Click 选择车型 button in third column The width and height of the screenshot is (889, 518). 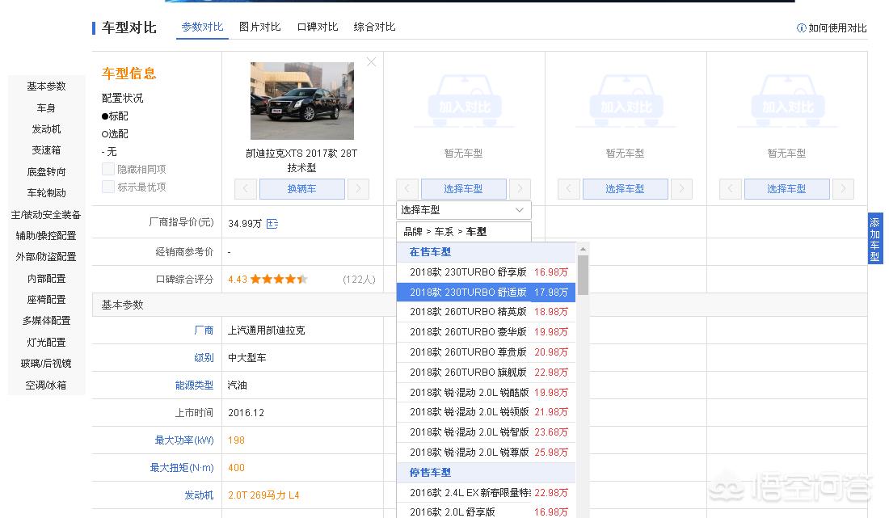point(625,189)
